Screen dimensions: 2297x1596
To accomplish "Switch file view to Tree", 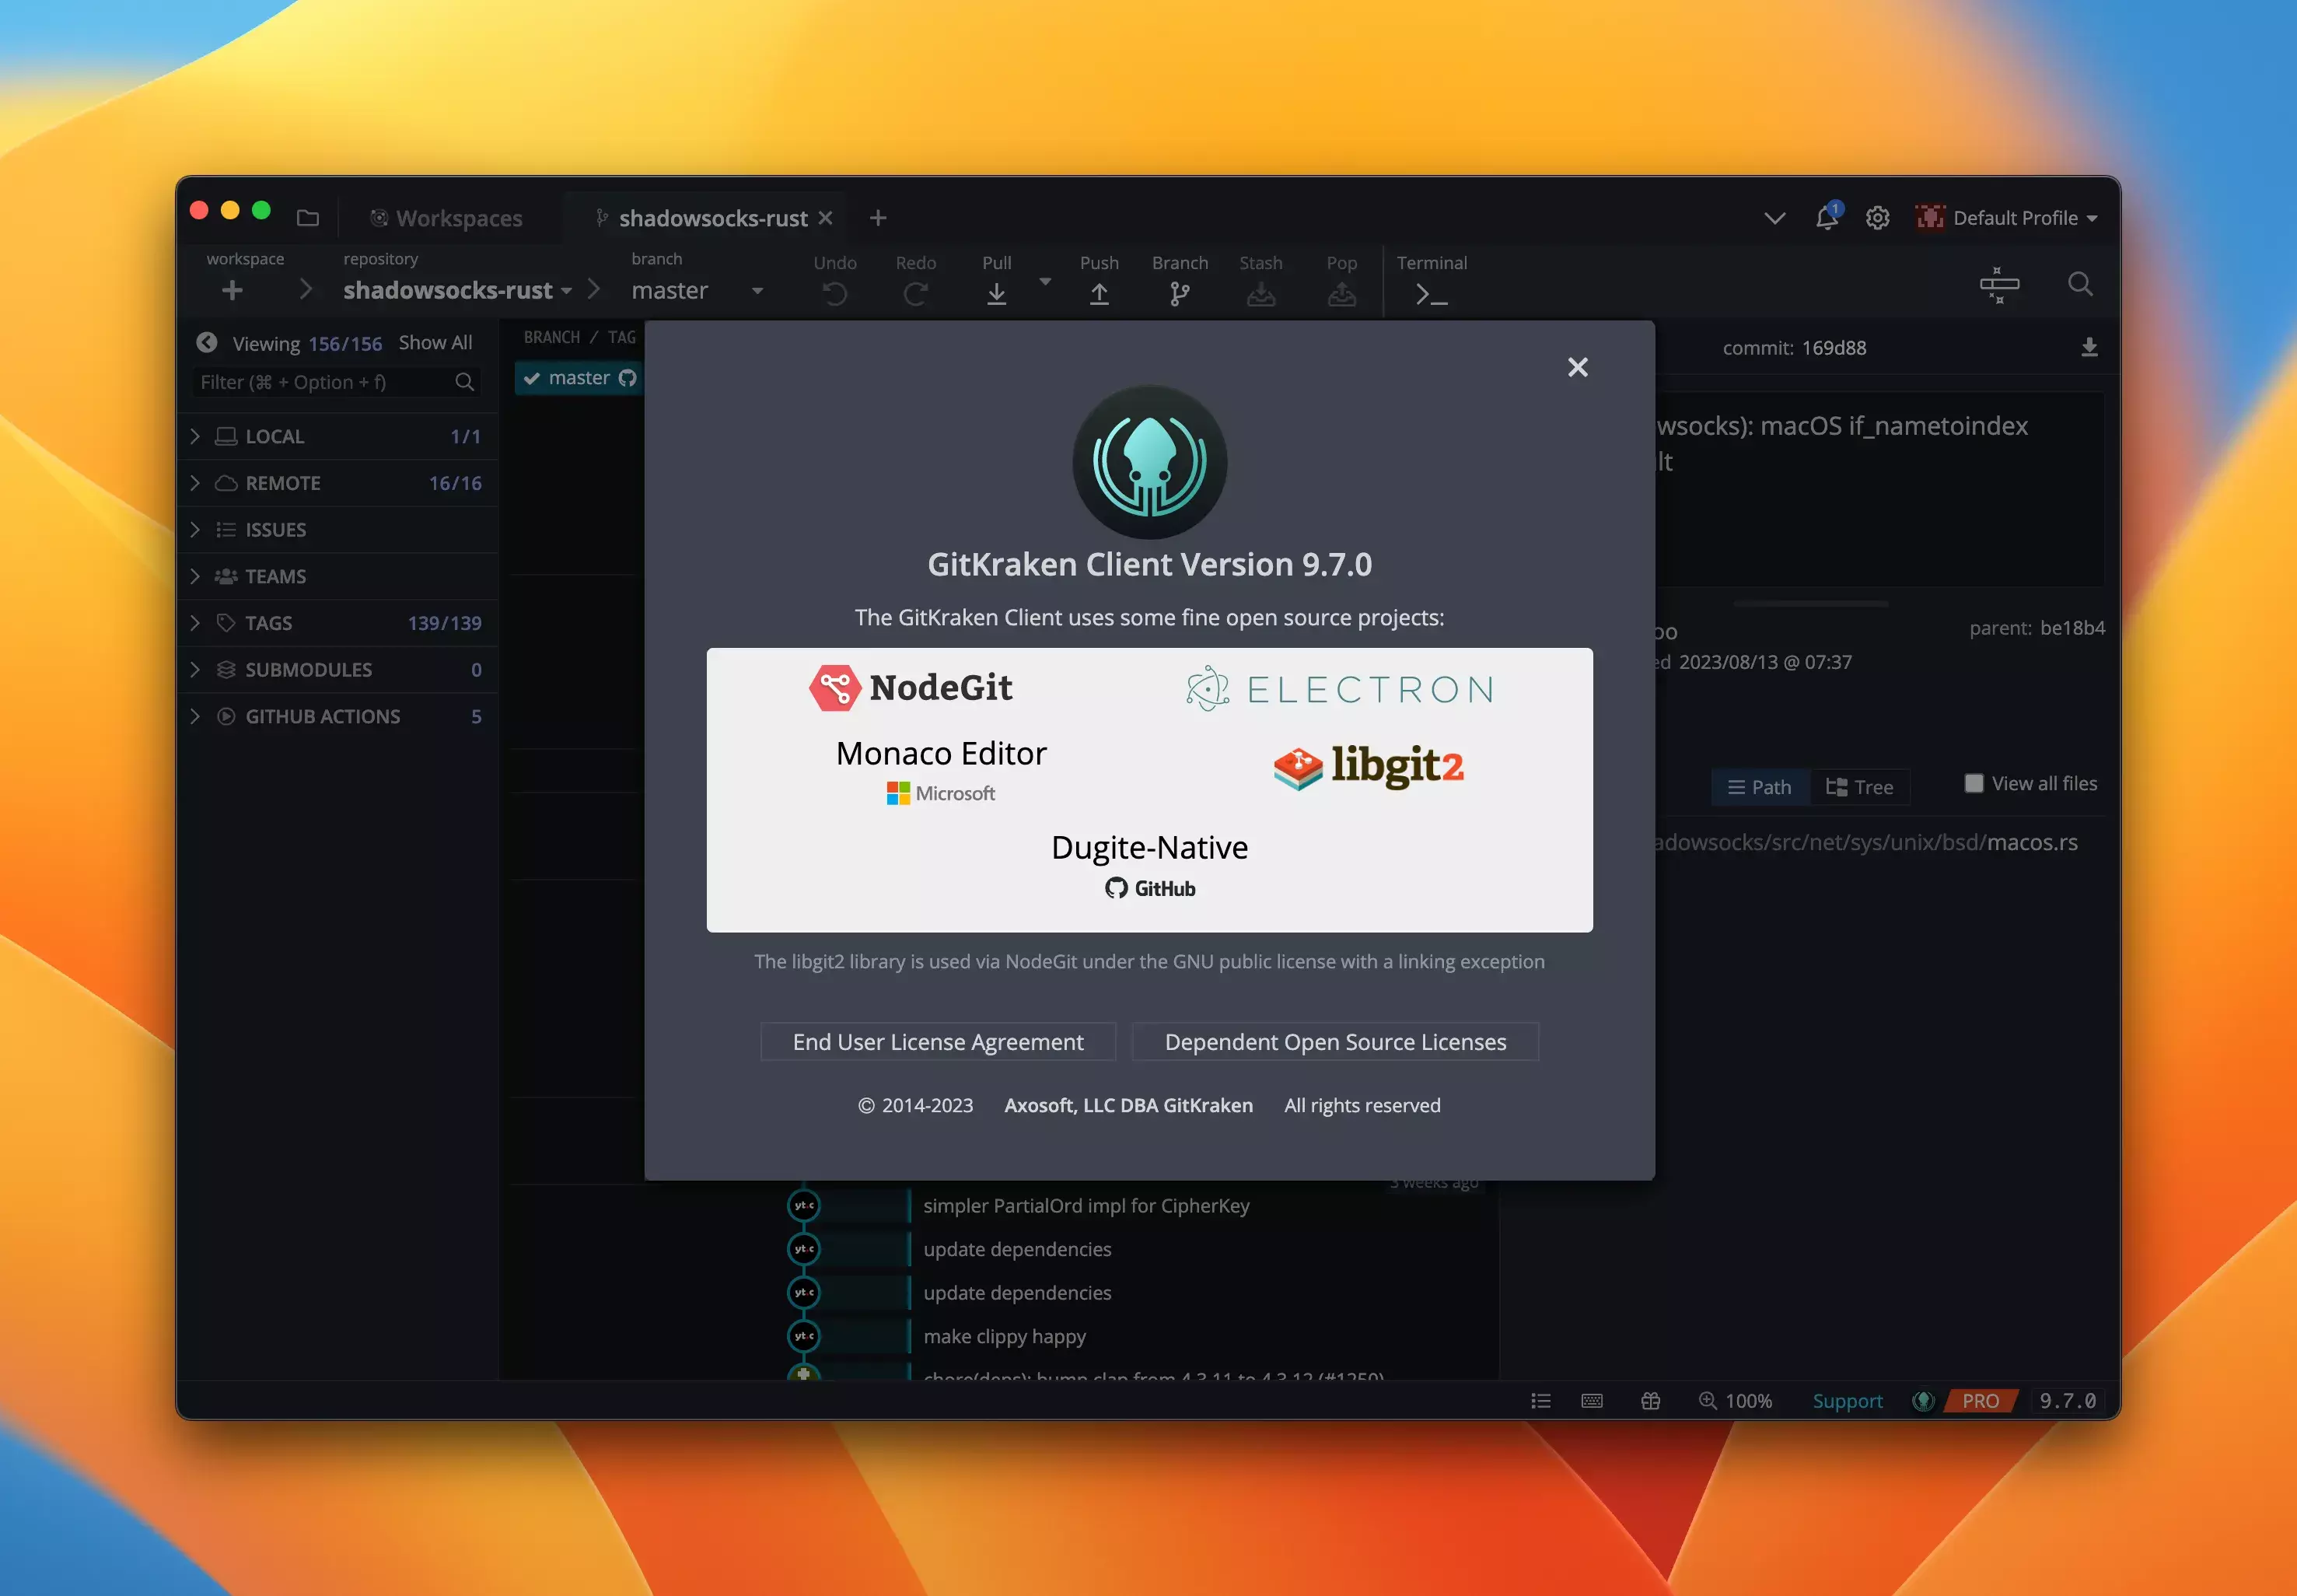I will tap(1859, 787).
